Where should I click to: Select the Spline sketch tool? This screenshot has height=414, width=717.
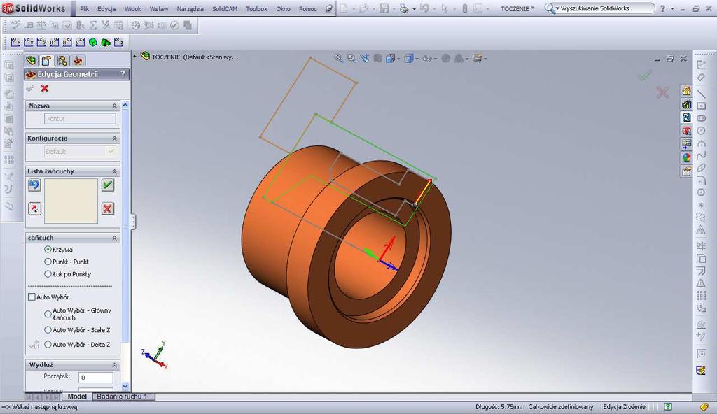(x=701, y=156)
